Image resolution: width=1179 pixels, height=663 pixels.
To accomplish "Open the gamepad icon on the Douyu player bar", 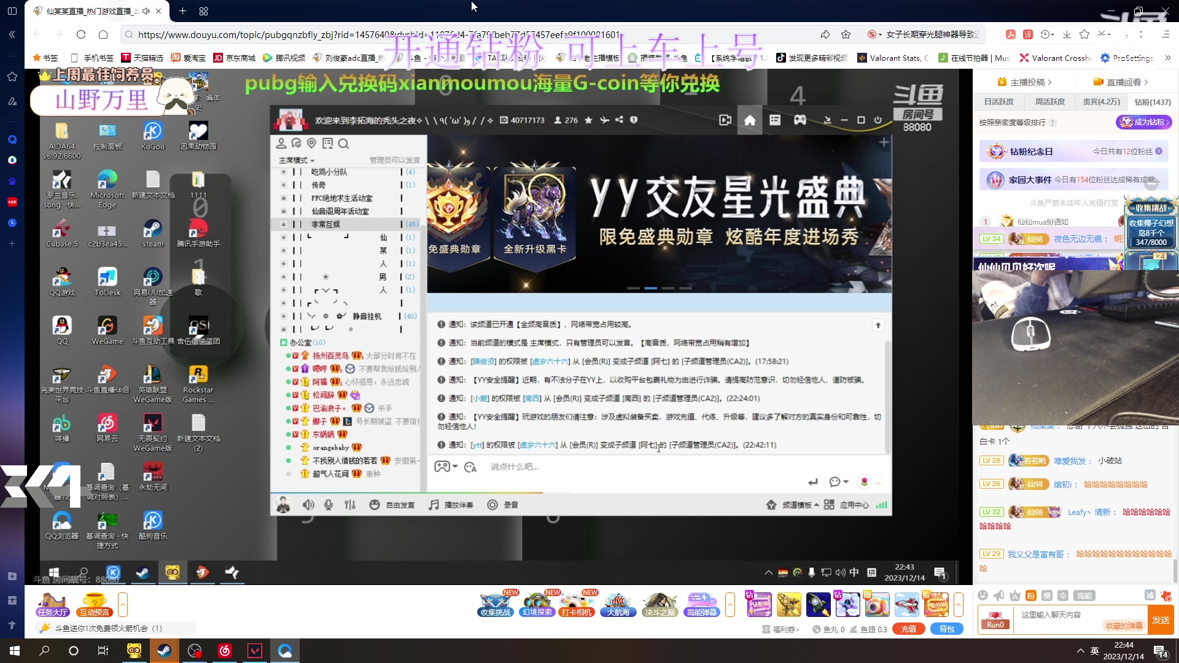I will 800,120.
